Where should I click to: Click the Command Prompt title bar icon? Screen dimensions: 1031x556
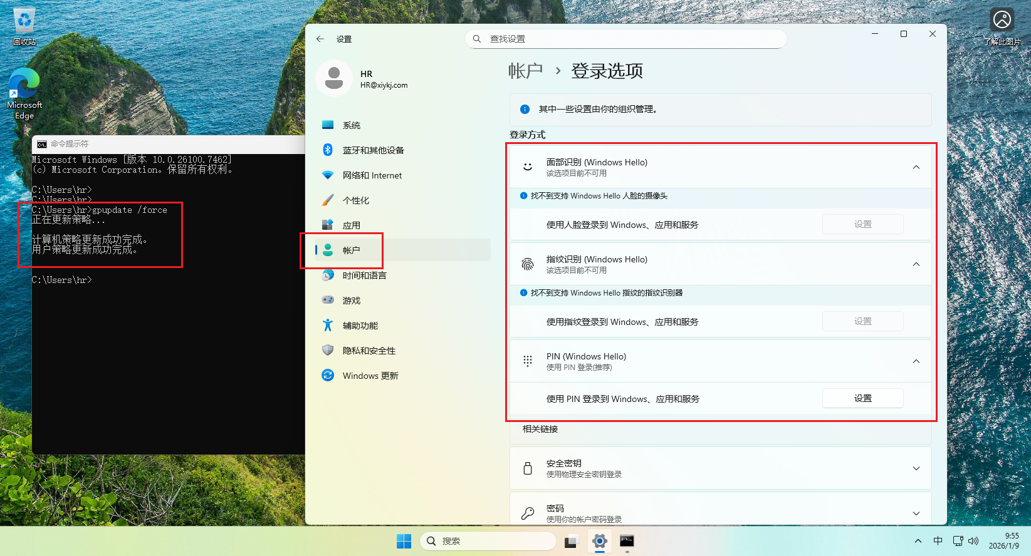point(42,144)
